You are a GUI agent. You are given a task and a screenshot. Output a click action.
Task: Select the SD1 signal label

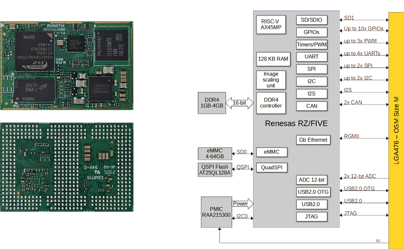(x=349, y=18)
